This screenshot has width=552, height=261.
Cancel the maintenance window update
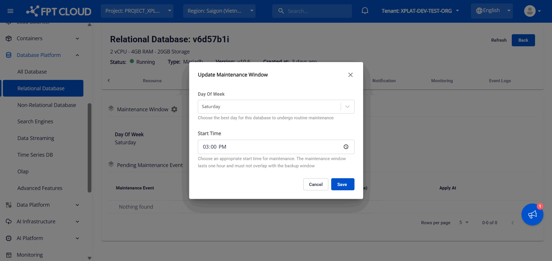pyautogui.click(x=315, y=184)
